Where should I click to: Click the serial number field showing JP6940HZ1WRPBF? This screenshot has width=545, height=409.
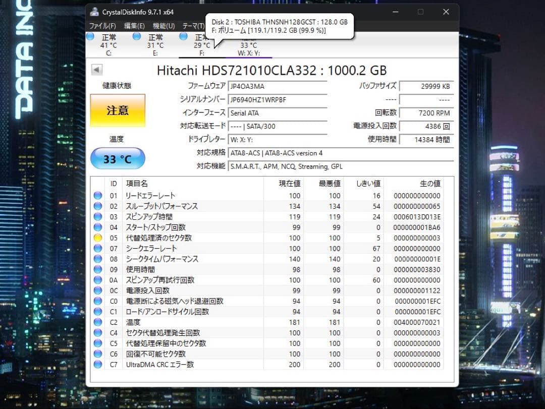278,100
